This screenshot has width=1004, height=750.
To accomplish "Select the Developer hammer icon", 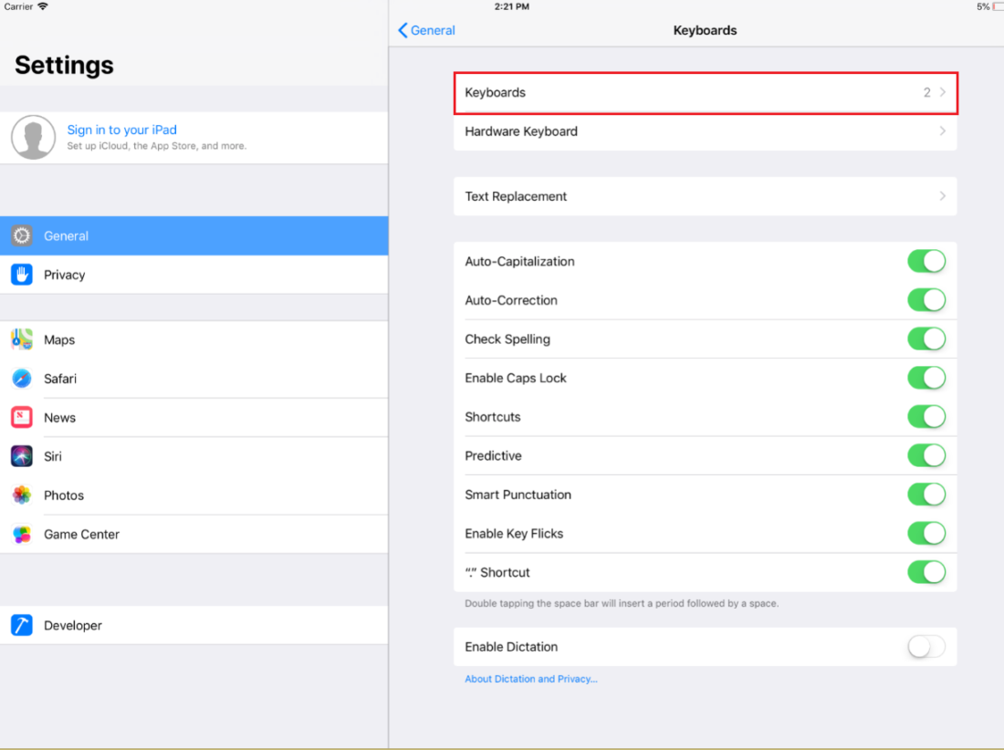I will (x=21, y=625).
